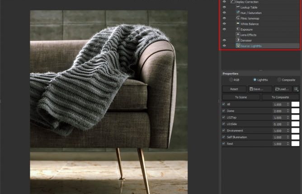Viewport: 302px width, 194px height.
Task: Switch to the Composite radio option
Action: tap(279, 80)
